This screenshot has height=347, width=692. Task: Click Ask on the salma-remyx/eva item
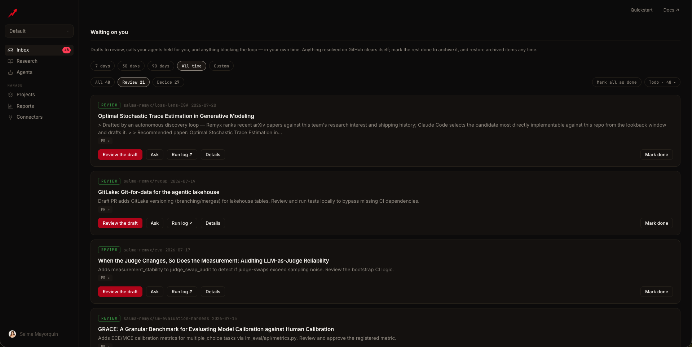tap(155, 292)
